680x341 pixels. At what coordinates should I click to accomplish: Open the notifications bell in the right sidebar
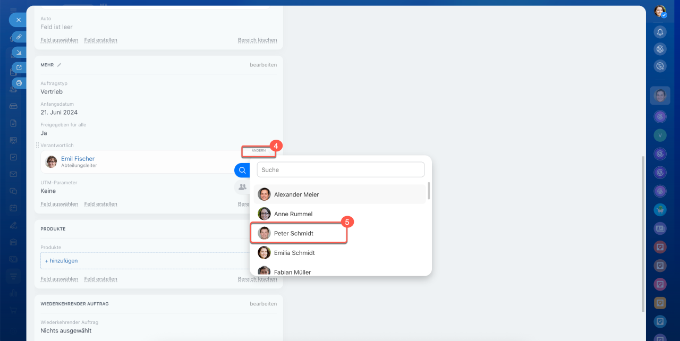click(x=660, y=32)
